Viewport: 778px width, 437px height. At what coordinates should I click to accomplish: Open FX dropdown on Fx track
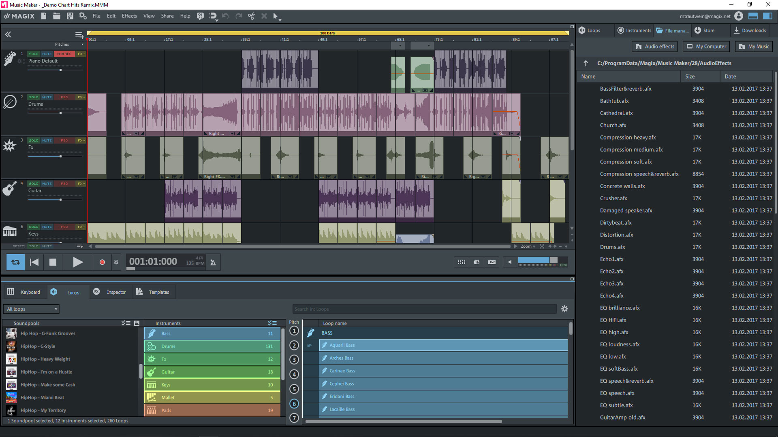pos(81,140)
